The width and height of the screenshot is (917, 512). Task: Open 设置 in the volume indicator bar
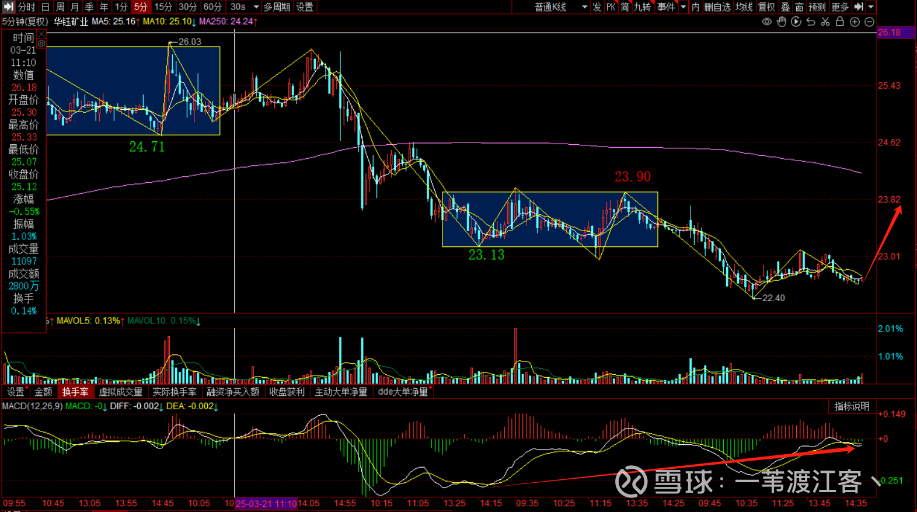click(16, 392)
